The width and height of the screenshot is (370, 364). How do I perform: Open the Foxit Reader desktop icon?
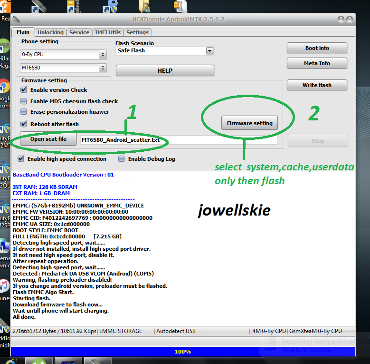[5, 7]
